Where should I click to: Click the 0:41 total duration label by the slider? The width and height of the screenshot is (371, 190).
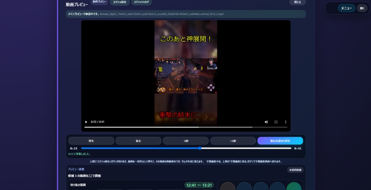[298, 149]
